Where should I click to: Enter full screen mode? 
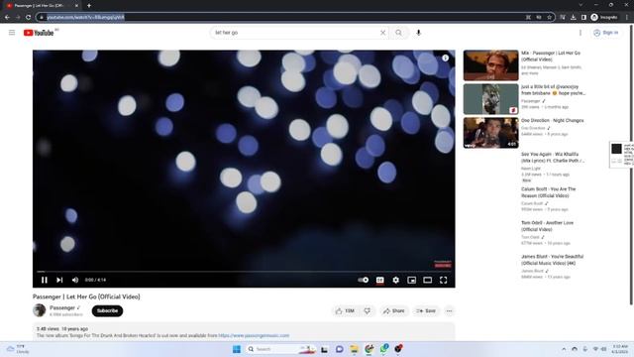[443, 280]
